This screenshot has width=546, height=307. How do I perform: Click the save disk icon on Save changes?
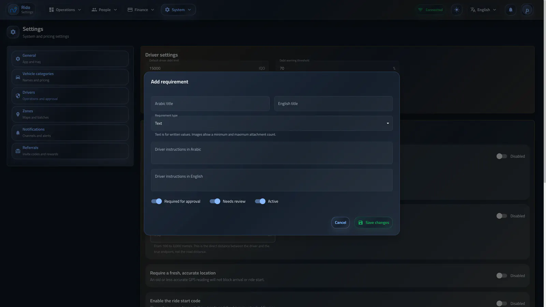pyautogui.click(x=360, y=223)
